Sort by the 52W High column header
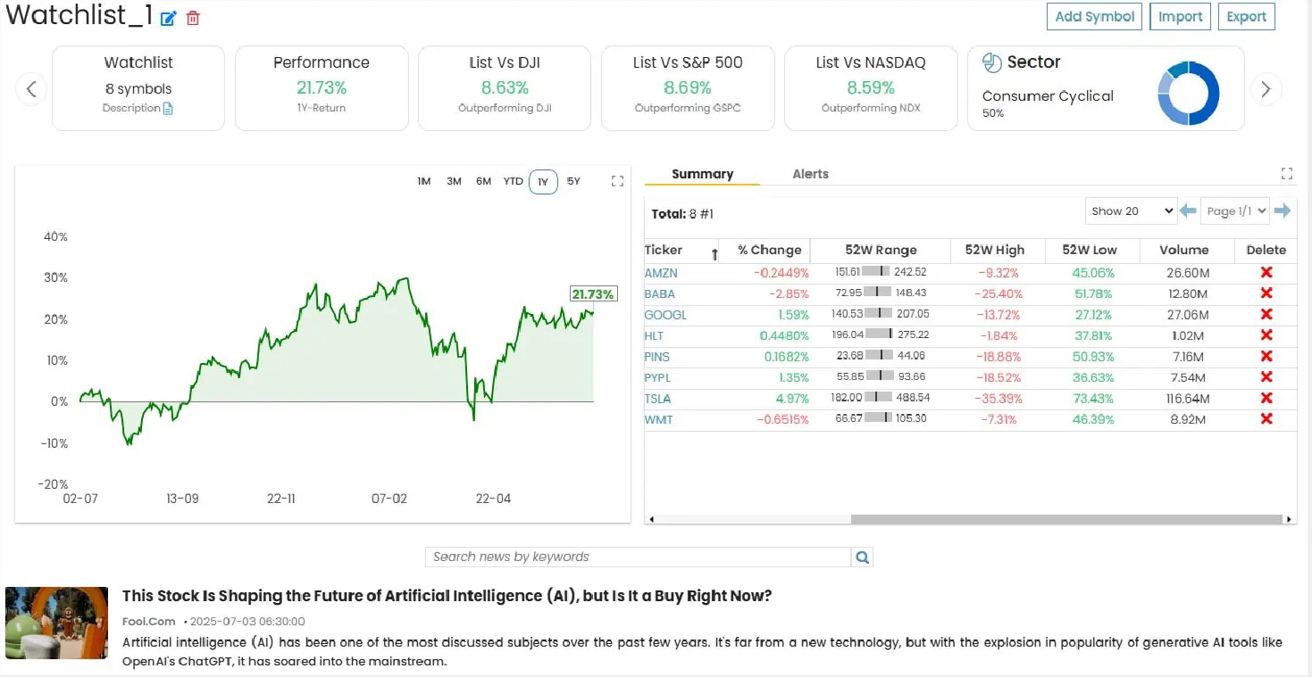Screen dimensions: 1312x677 click(995, 250)
